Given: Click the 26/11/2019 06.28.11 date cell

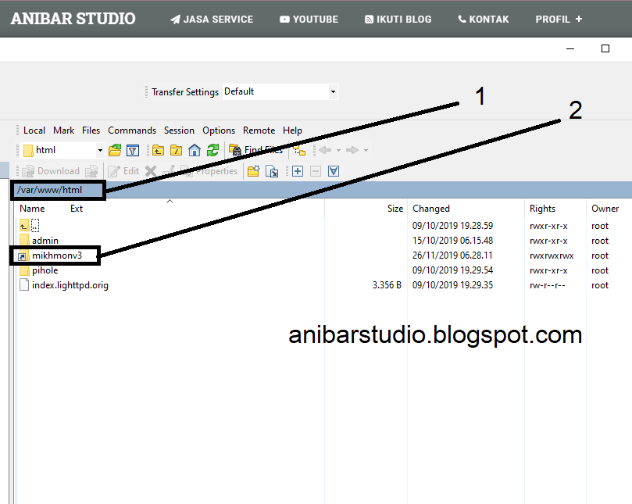Looking at the screenshot, I should tap(452, 256).
